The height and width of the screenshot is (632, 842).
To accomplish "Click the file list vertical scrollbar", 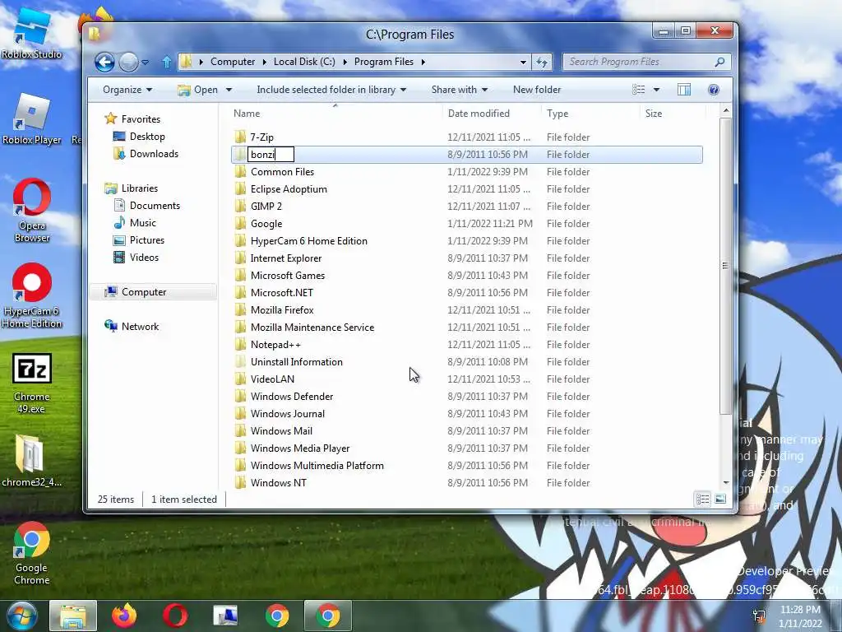I will pyautogui.click(x=725, y=266).
